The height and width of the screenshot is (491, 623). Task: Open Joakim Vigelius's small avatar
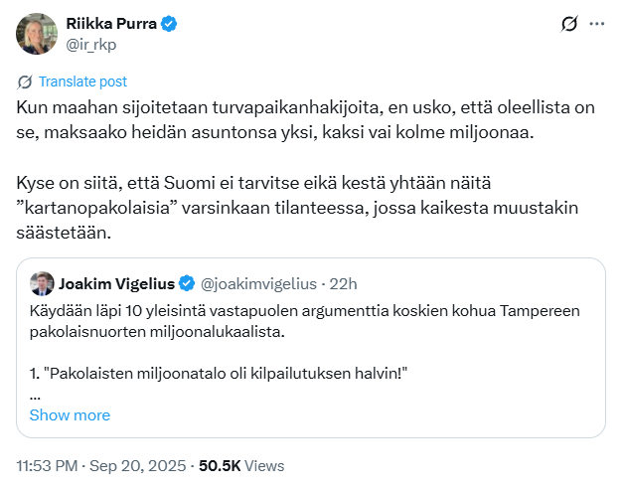42,283
